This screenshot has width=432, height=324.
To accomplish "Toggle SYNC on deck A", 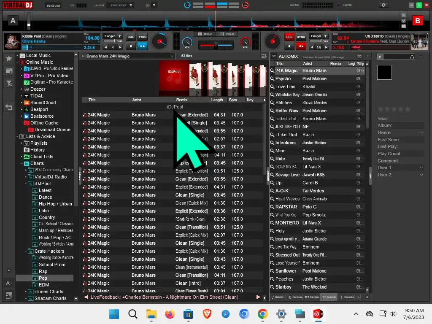I will pos(142,37).
